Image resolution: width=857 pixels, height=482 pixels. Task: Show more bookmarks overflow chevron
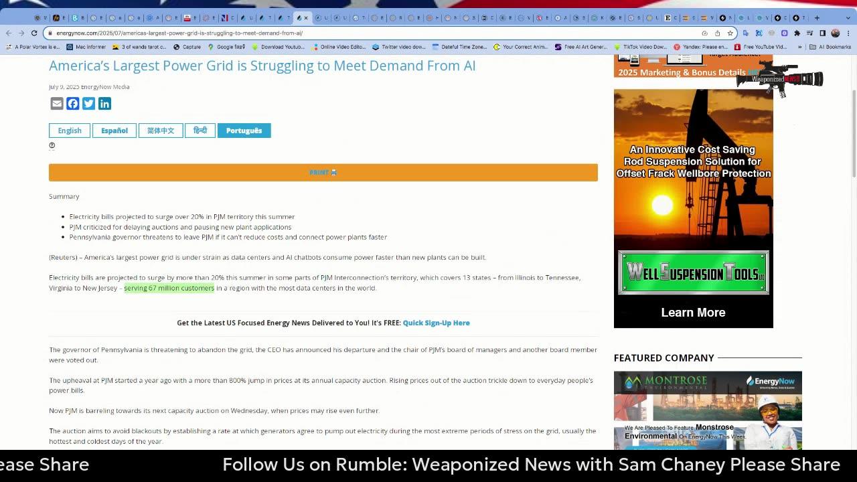point(799,47)
